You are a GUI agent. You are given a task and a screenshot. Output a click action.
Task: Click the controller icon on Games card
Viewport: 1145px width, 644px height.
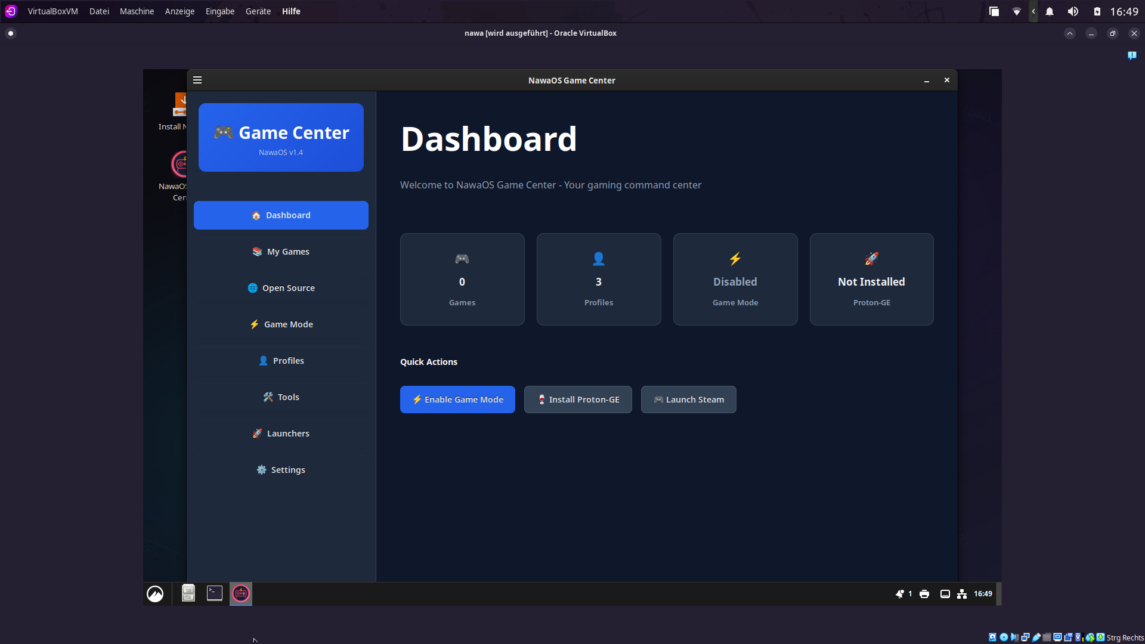pos(462,259)
